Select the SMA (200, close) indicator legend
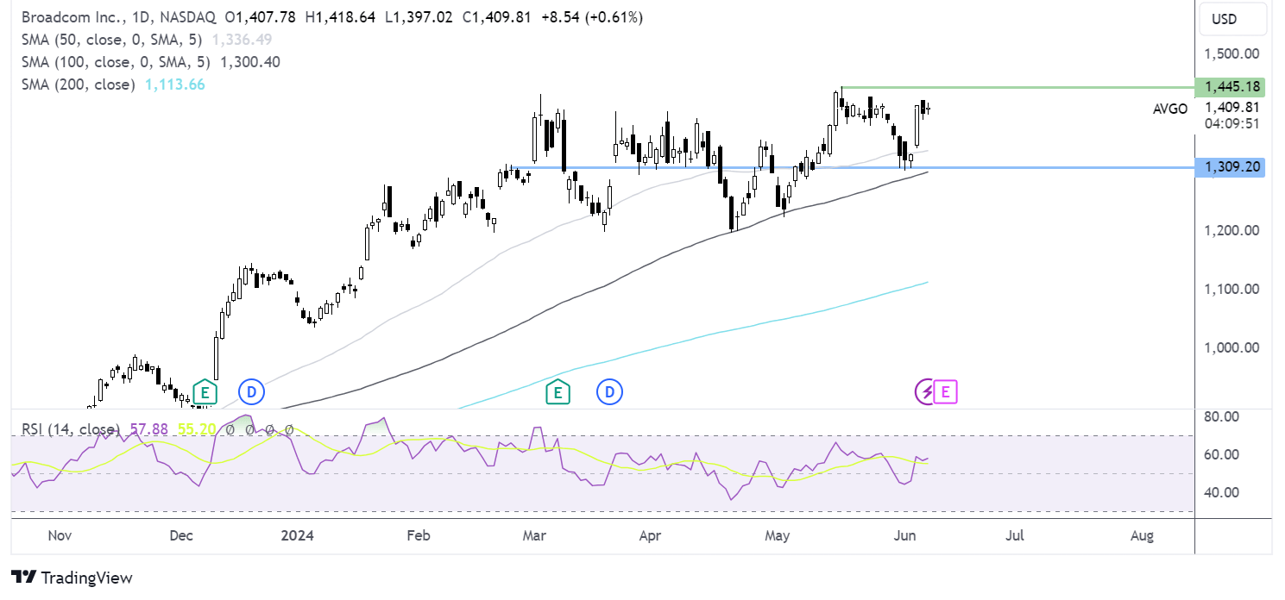The image size is (1285, 600). coord(79,84)
